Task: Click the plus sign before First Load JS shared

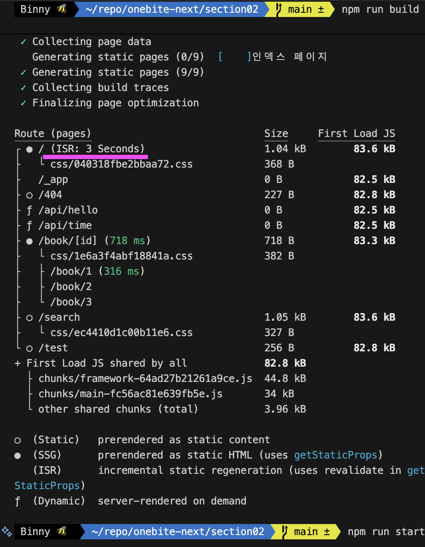Action: click(17, 363)
